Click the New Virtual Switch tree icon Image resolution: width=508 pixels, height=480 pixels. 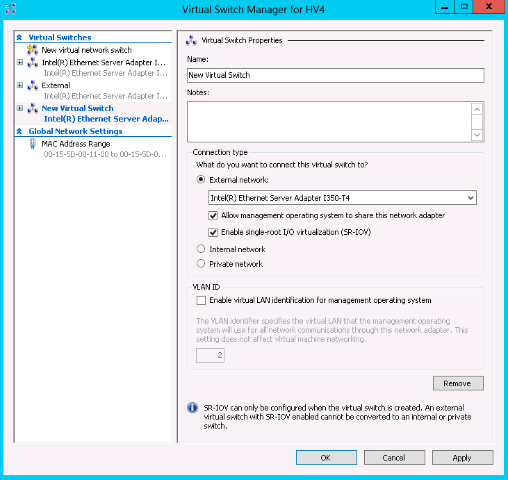(x=33, y=108)
